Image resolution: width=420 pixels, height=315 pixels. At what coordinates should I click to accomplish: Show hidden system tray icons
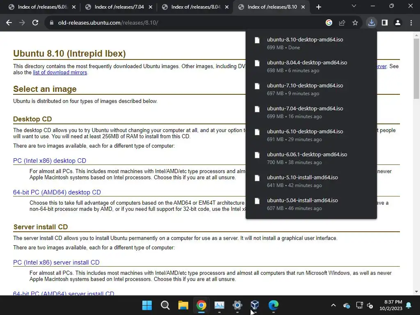pos(333,305)
